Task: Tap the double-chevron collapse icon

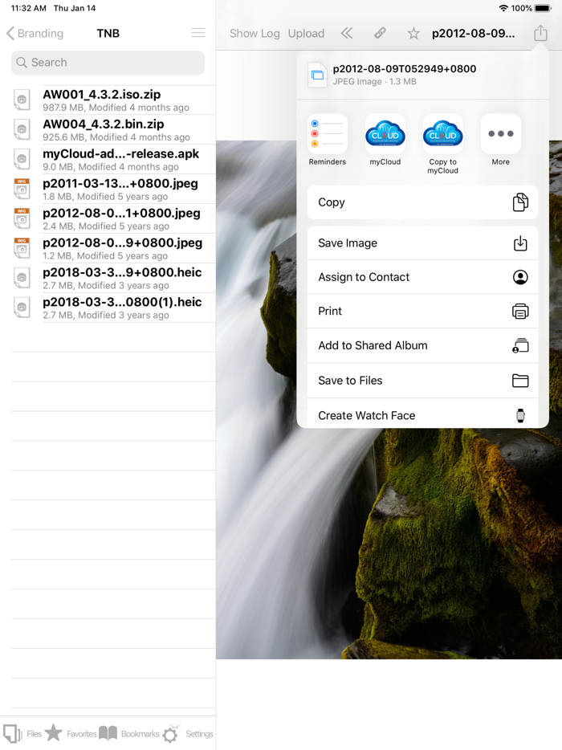Action: (x=347, y=33)
